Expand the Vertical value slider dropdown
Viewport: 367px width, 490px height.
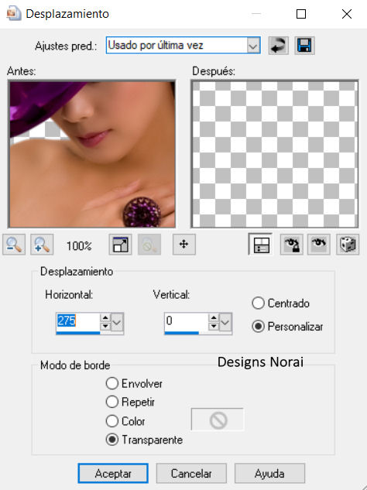point(225,323)
